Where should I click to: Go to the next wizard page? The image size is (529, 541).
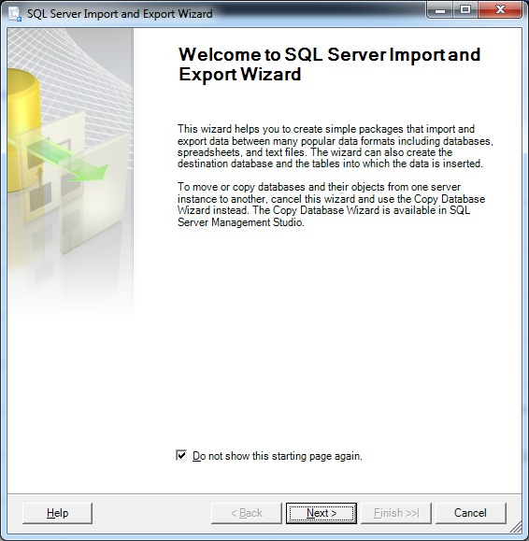point(322,513)
